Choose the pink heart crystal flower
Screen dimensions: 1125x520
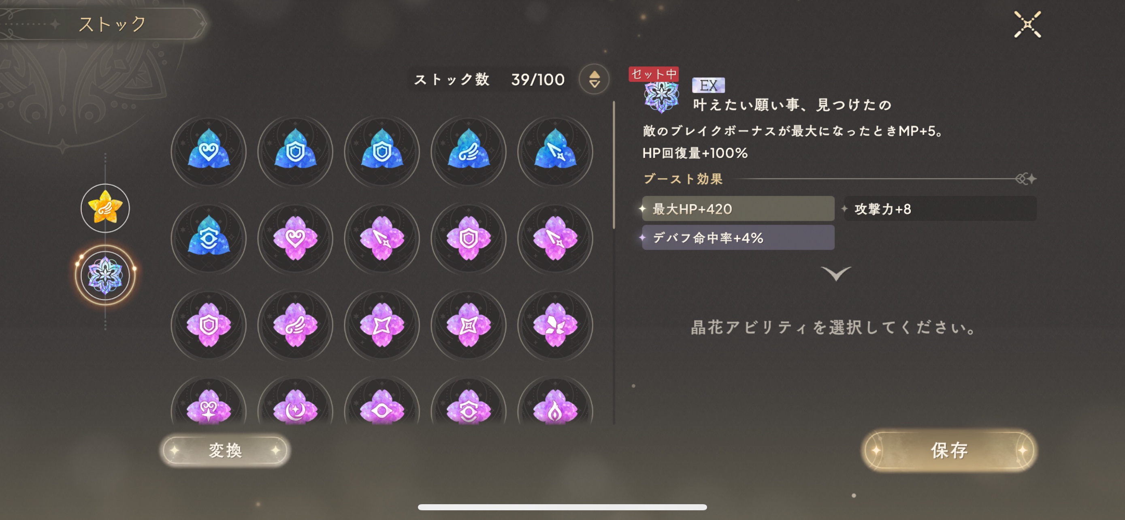click(295, 239)
